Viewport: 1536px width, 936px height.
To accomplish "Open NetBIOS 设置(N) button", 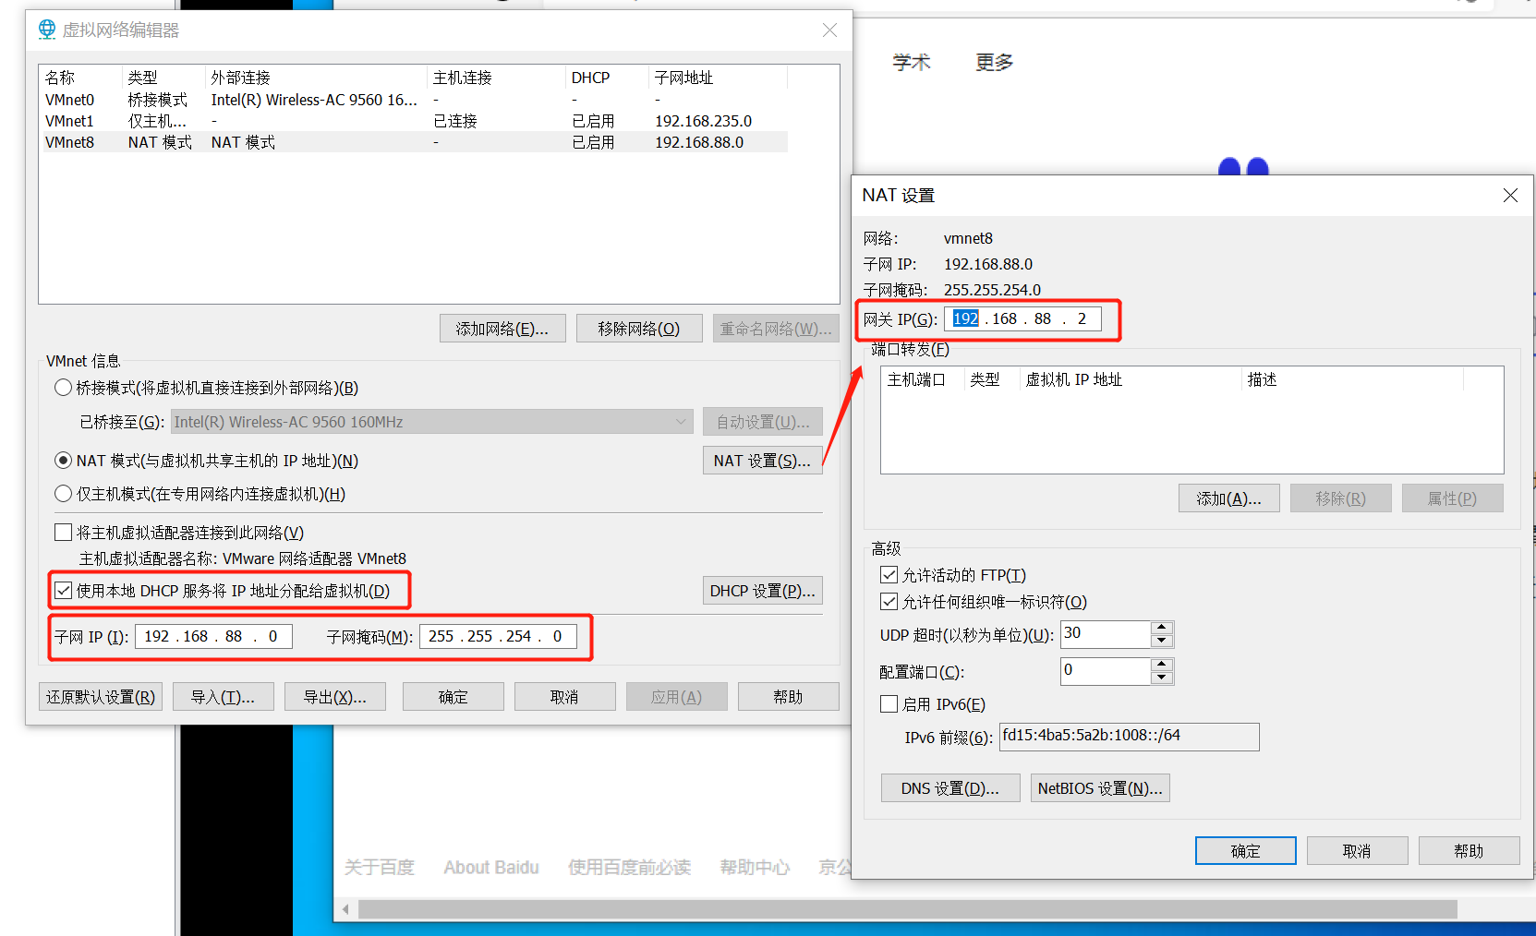I will 1100,788.
